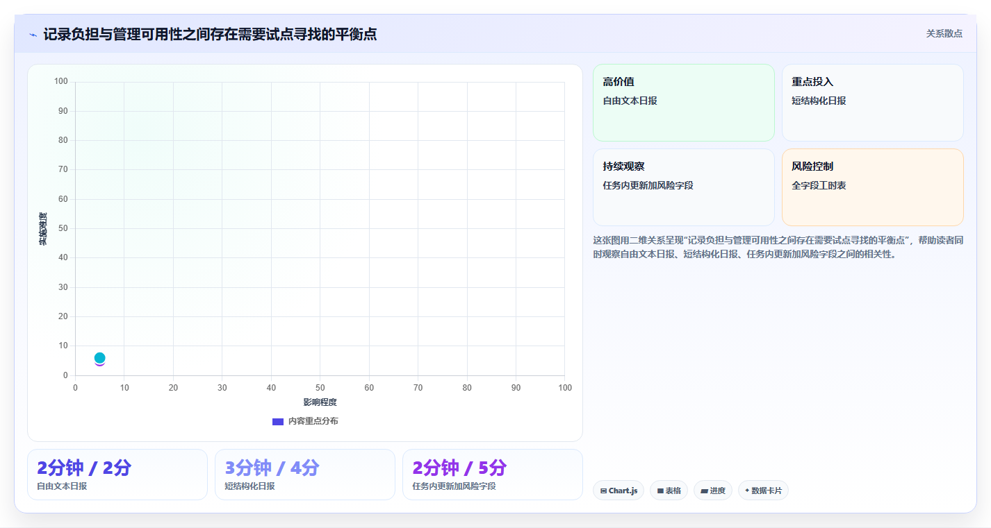Click the square icon in the 表格 tag

660,491
